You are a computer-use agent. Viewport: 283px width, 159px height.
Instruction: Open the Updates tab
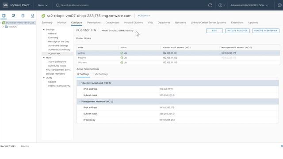click(x=253, y=23)
